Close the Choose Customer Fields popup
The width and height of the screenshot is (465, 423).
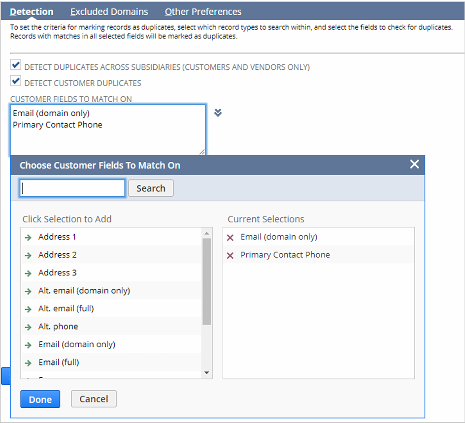click(414, 164)
